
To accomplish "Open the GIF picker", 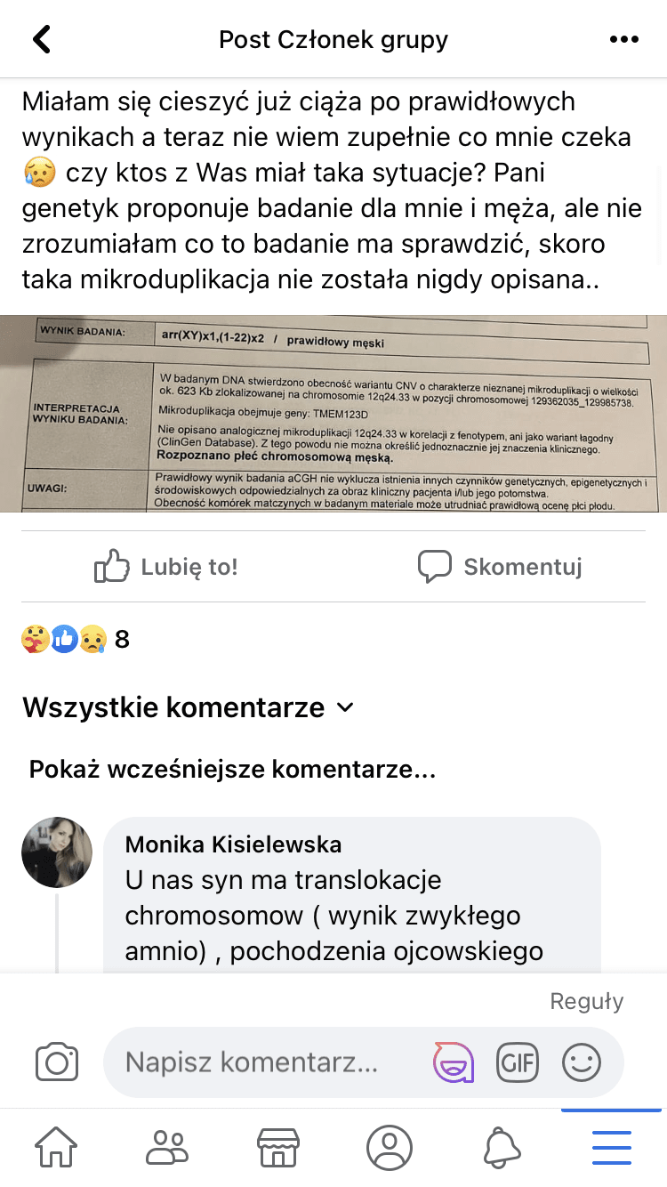I will [x=518, y=1062].
